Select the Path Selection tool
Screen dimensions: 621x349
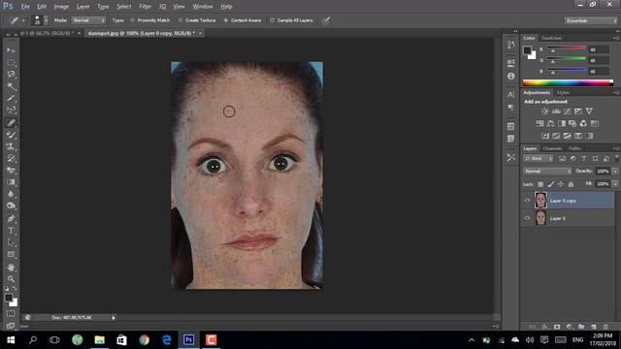pyautogui.click(x=11, y=242)
